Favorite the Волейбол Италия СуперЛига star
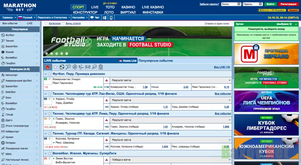Viewport: 301px width, 165px height. (49, 154)
